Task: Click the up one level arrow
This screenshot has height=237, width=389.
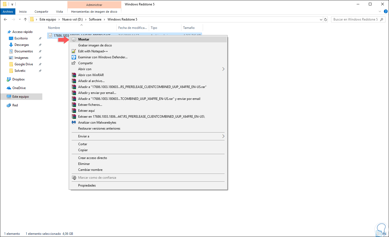Action: 25,19
